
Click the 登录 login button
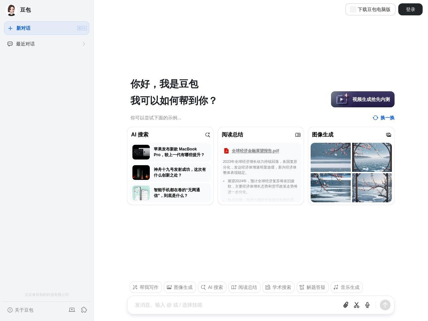tap(410, 9)
